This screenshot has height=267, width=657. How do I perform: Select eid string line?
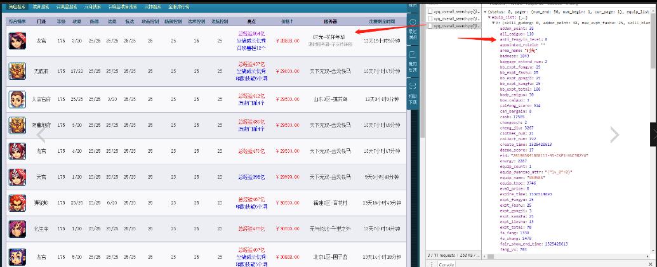tap(544, 155)
